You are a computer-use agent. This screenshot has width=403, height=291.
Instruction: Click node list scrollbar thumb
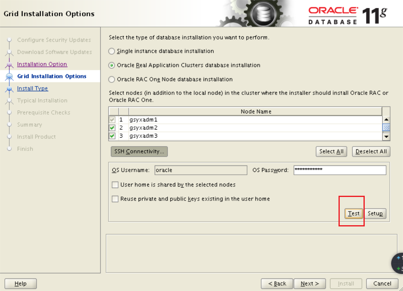tap(386, 128)
